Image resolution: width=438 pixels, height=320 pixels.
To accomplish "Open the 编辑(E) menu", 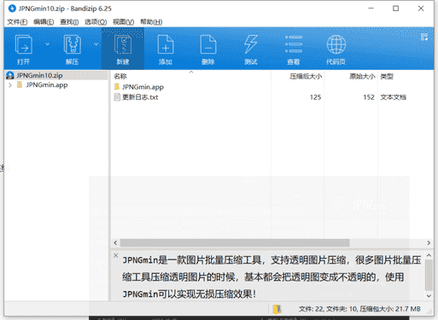I will point(44,22).
